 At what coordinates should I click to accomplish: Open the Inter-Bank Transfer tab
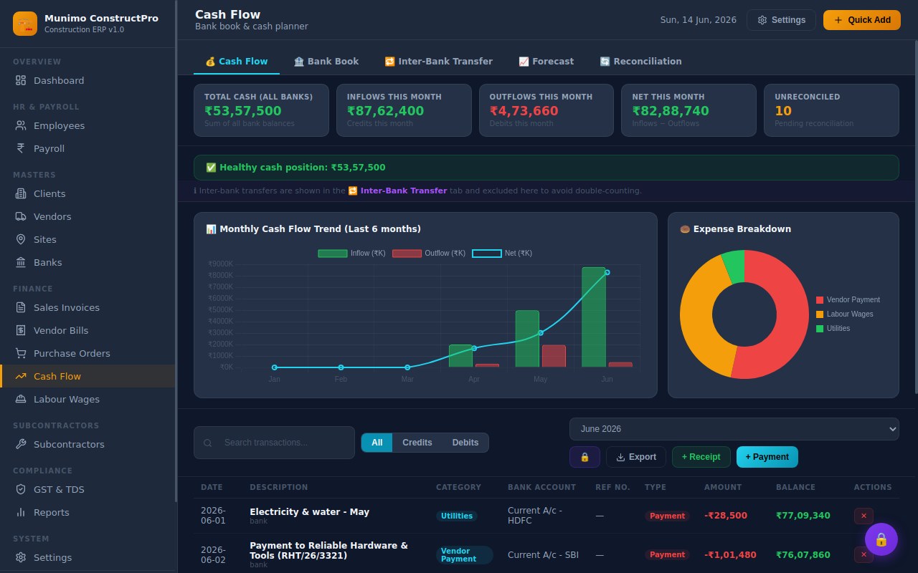438,62
